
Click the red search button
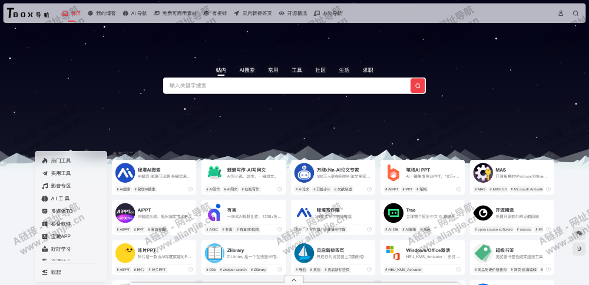(418, 86)
